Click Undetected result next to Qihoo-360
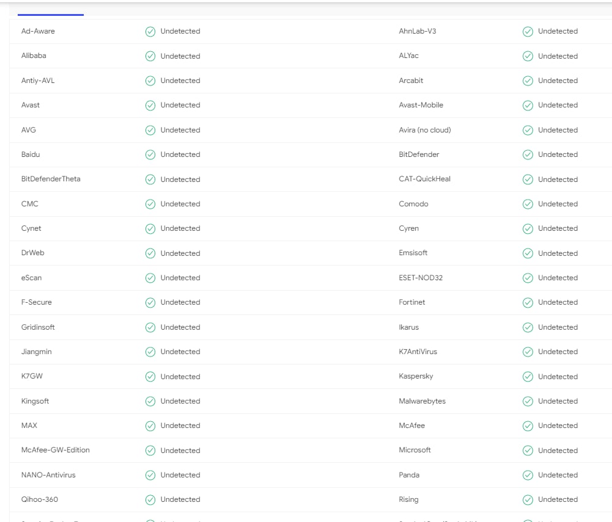612x522 pixels. click(180, 499)
